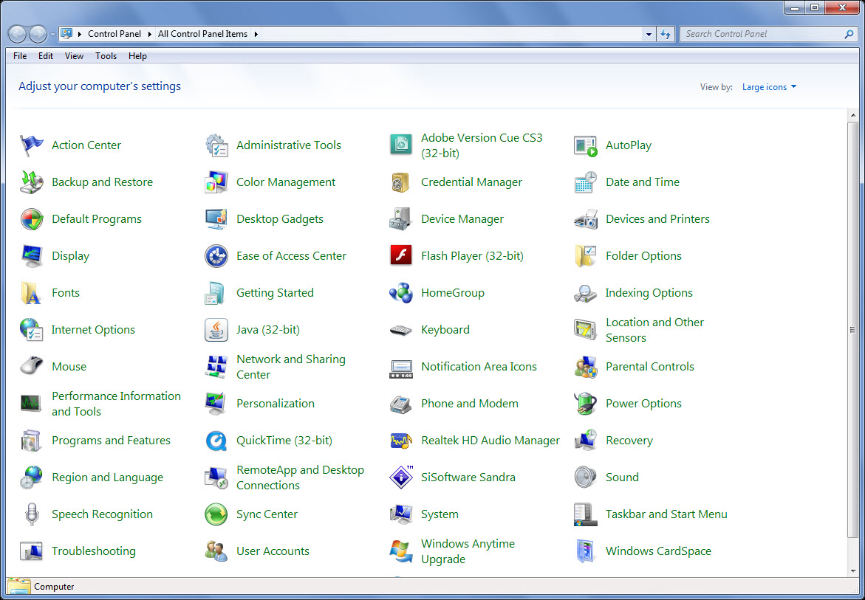Click the Sync Center green icon

tap(216, 514)
